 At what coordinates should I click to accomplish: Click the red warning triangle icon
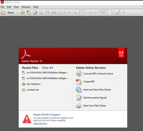(x=27, y=119)
